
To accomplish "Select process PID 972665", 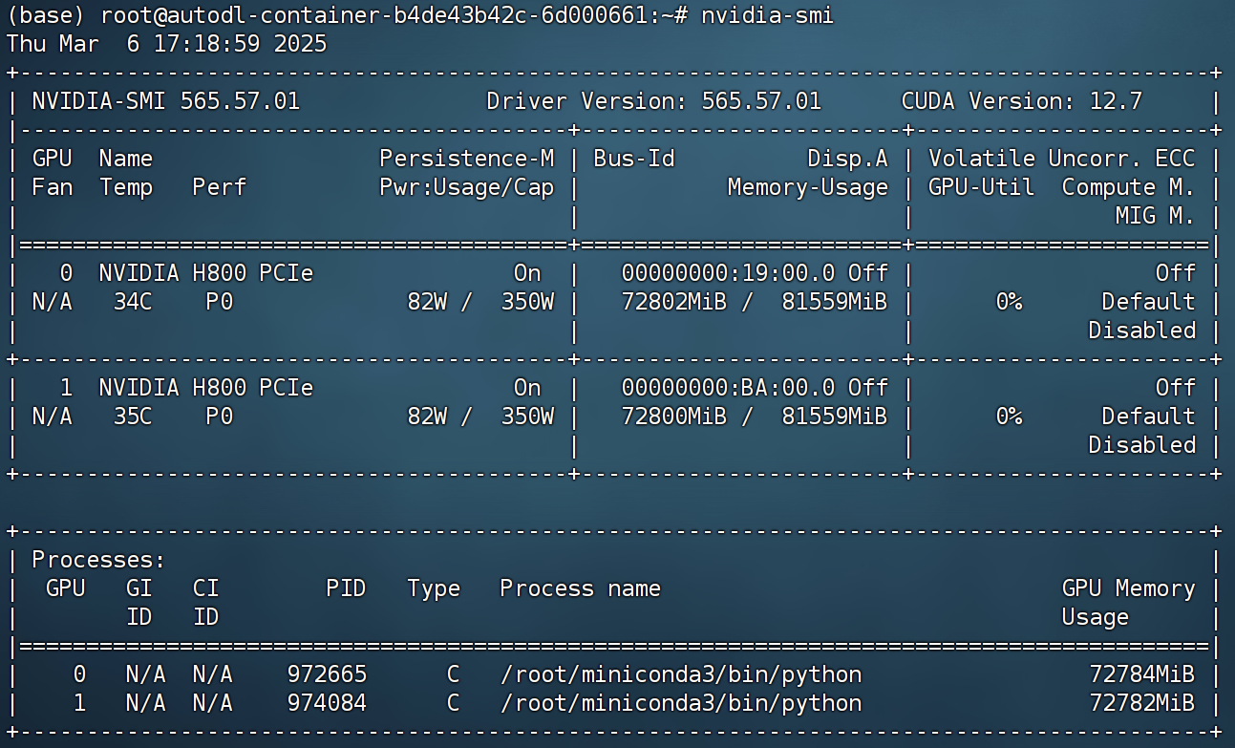I will point(327,674).
